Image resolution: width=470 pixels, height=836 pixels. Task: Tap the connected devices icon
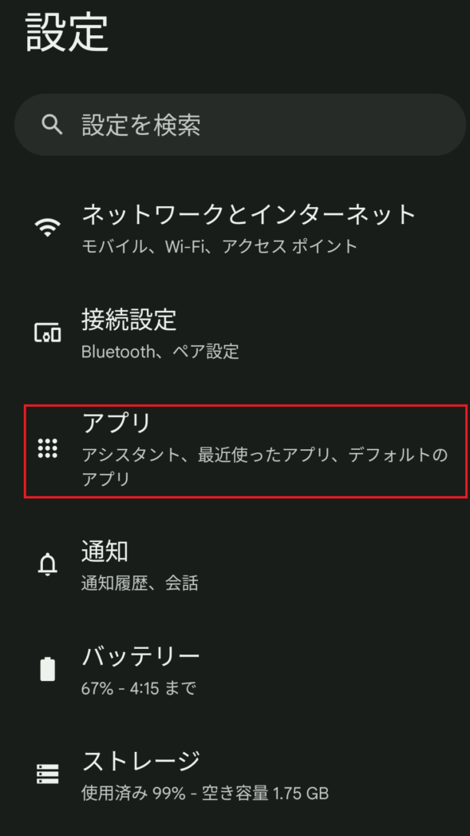tap(47, 333)
